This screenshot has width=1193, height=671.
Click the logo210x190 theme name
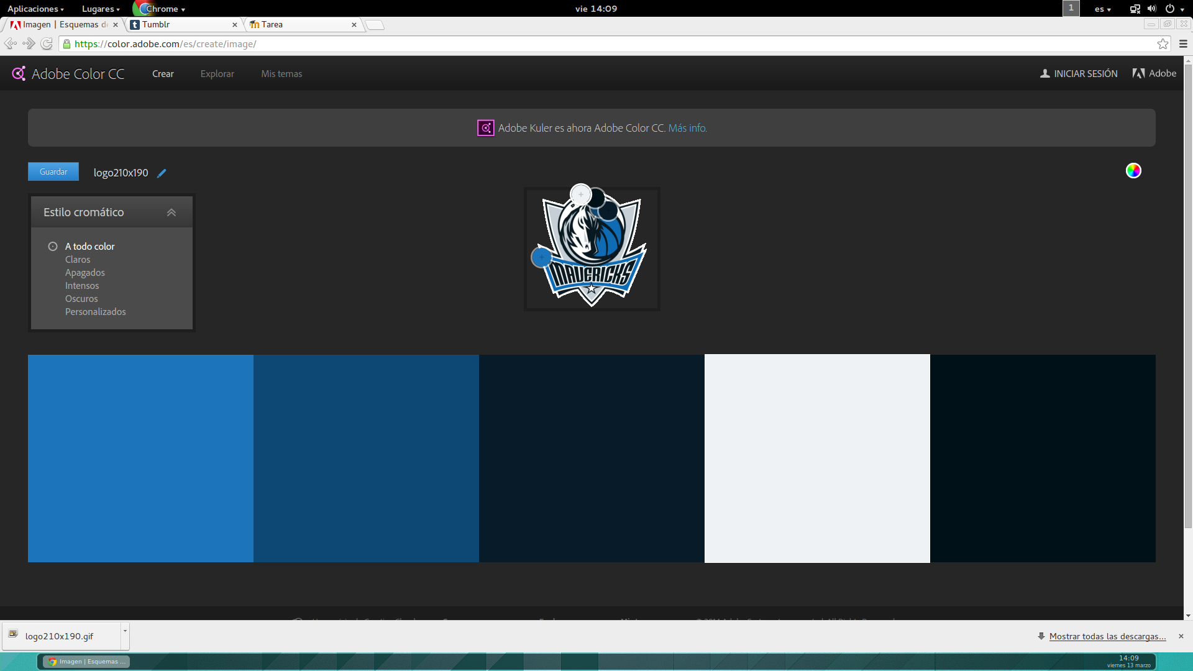point(121,173)
